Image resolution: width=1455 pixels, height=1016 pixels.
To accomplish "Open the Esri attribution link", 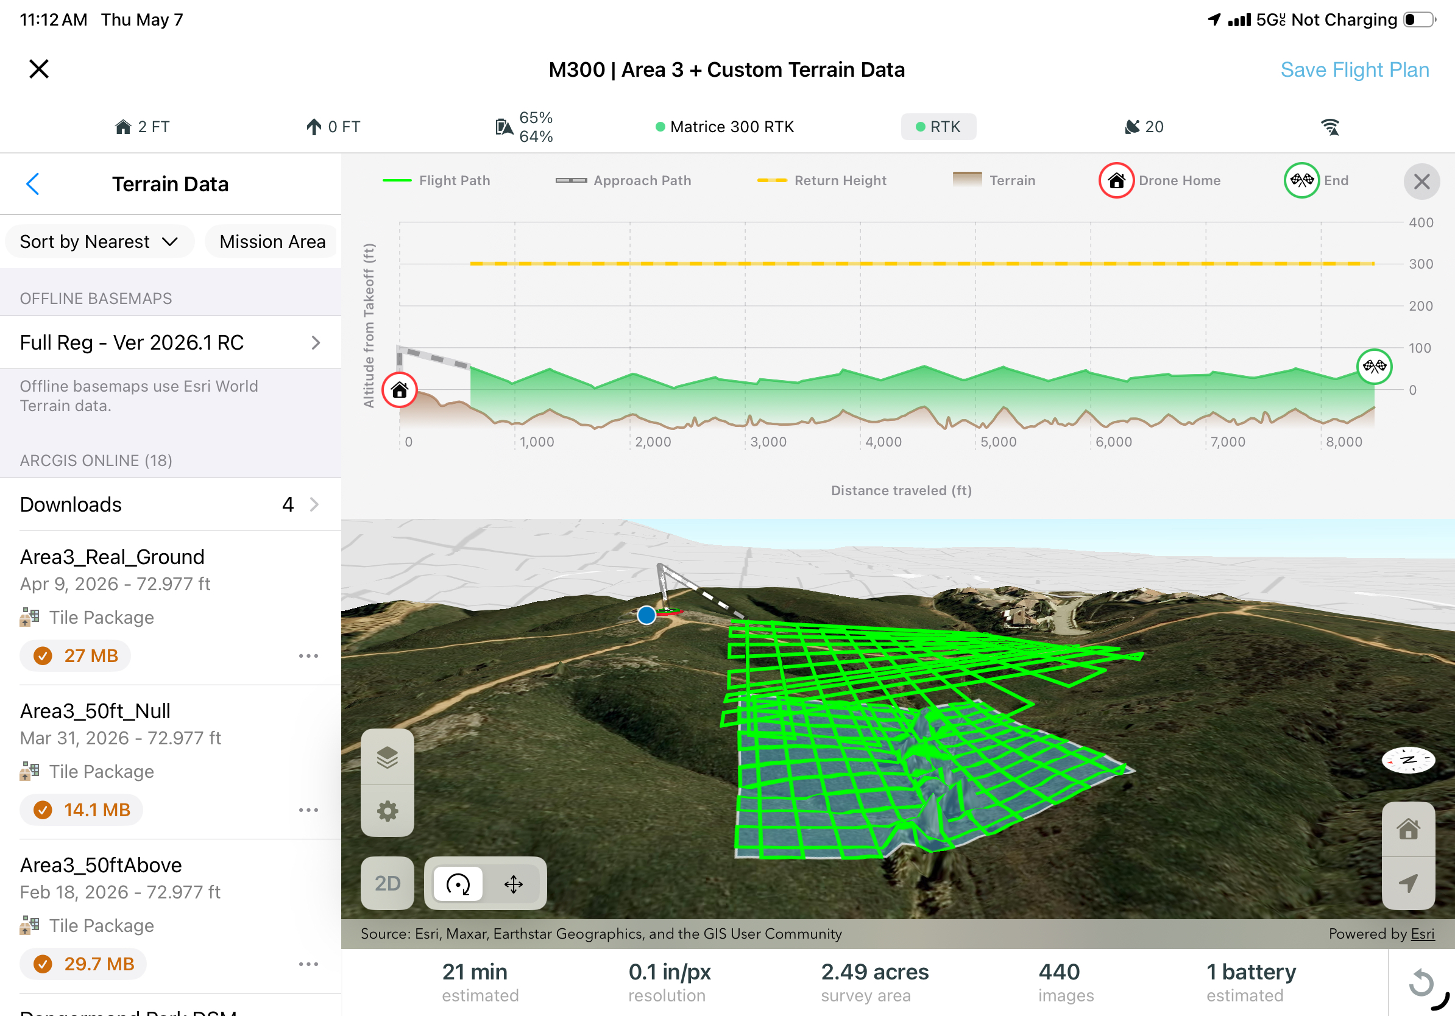I will (x=1423, y=934).
